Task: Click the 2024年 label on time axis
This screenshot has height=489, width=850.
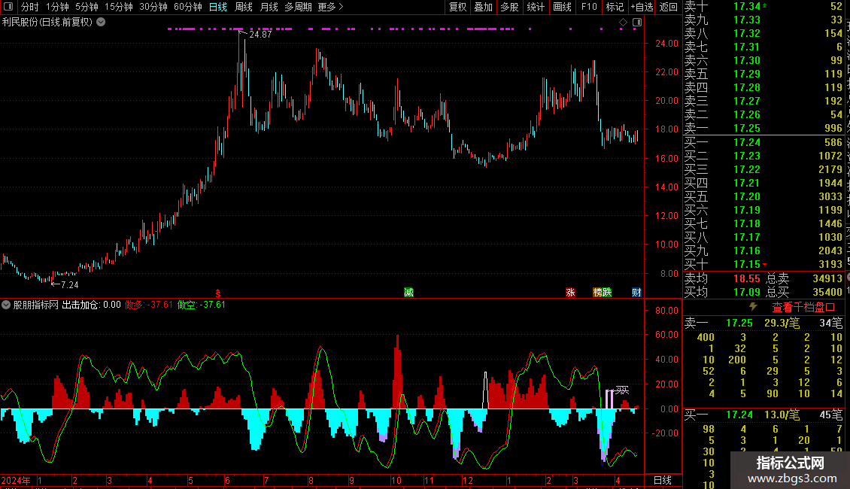Action: coord(16,480)
